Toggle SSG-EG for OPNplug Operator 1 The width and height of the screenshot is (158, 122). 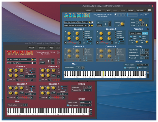8,80
